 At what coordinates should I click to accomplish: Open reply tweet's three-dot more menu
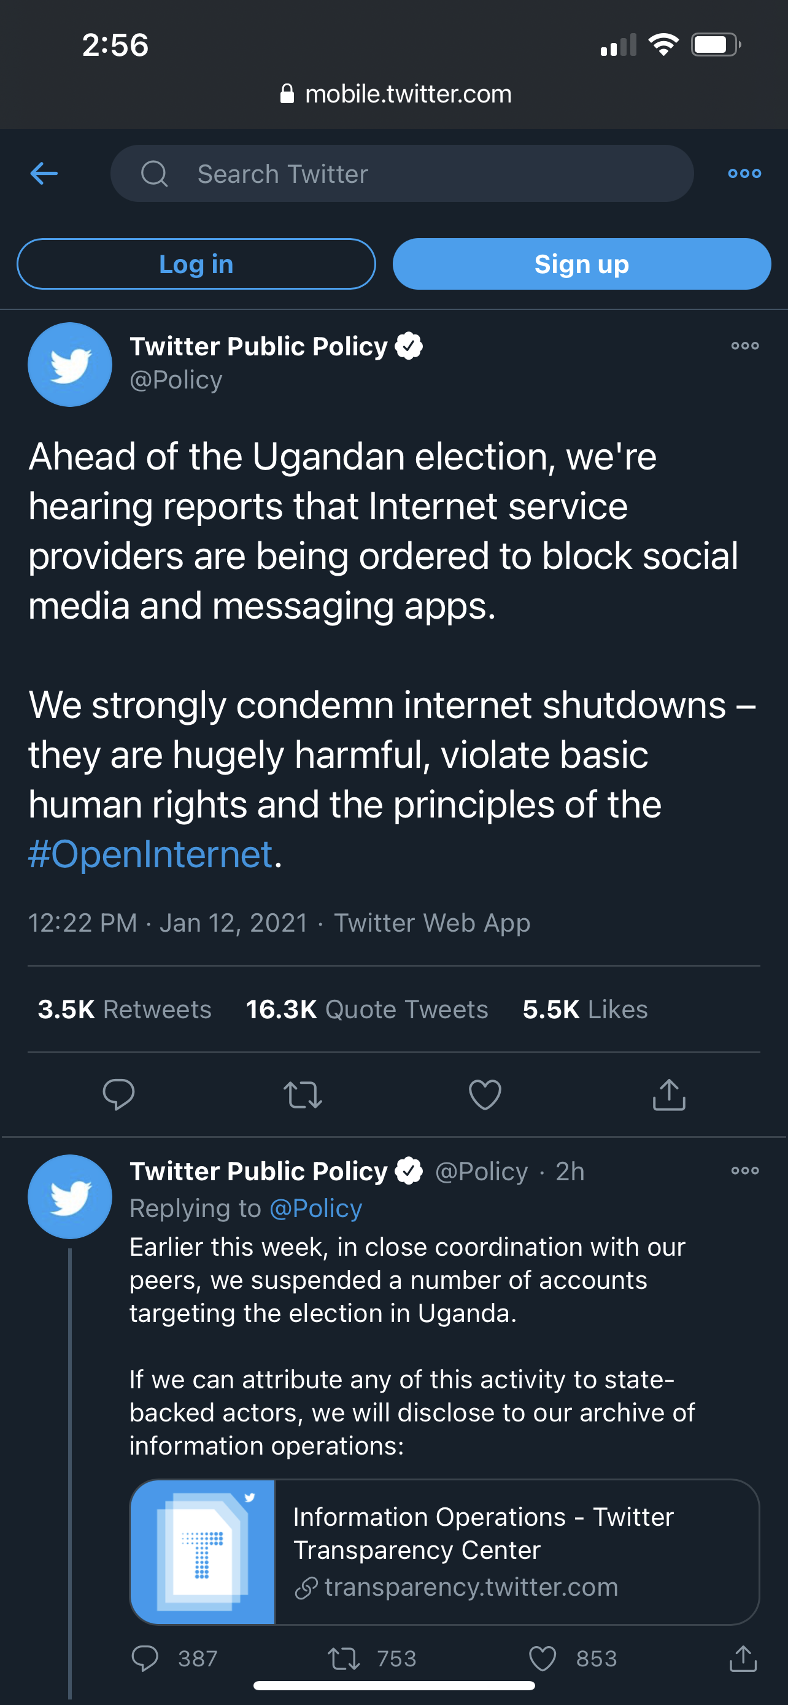[745, 1170]
